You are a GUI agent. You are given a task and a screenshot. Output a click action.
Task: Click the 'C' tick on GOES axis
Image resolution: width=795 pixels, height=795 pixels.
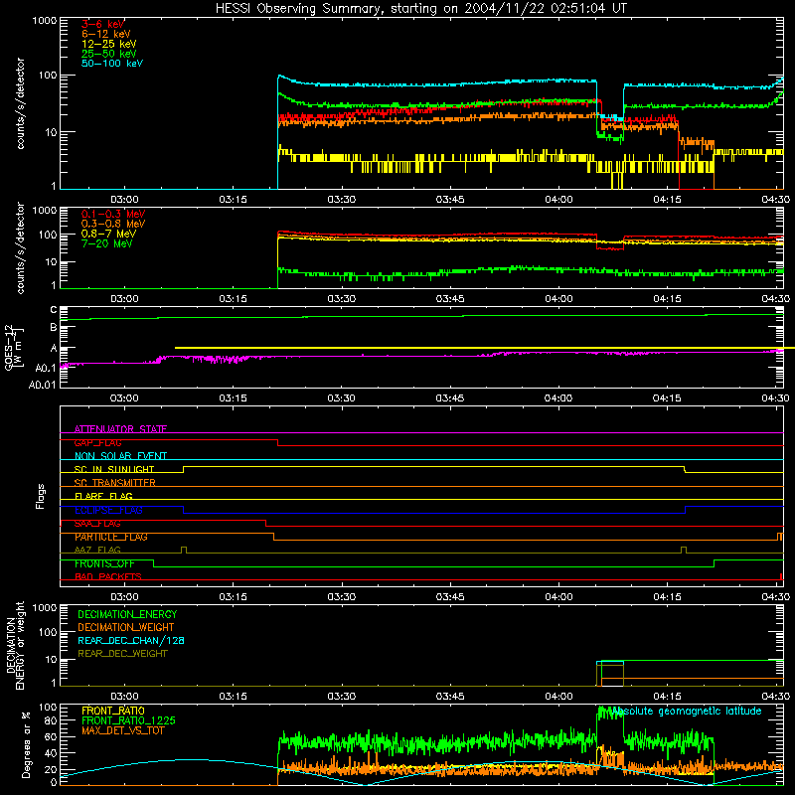click(x=54, y=310)
